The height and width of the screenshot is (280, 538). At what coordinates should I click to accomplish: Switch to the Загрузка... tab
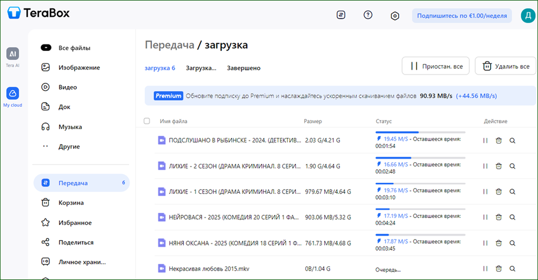tap(201, 68)
